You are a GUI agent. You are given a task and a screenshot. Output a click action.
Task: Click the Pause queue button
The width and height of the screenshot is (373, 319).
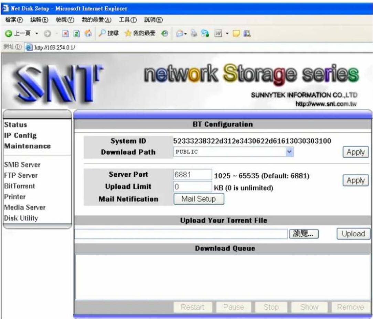(x=233, y=307)
